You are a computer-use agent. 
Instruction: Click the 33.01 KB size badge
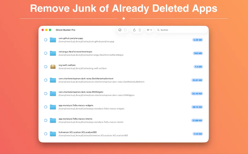coord(197,80)
